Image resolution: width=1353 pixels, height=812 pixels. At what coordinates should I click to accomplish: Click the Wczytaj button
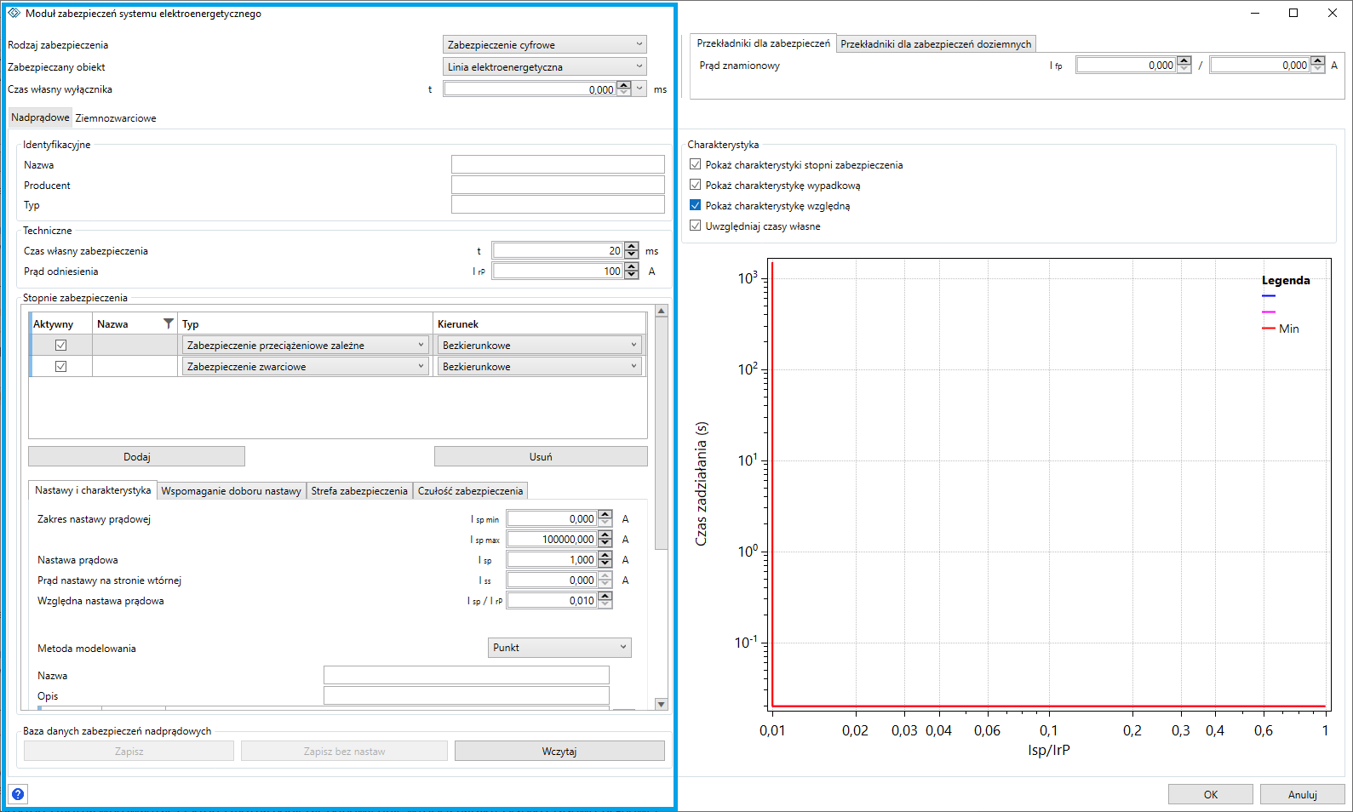click(x=559, y=751)
